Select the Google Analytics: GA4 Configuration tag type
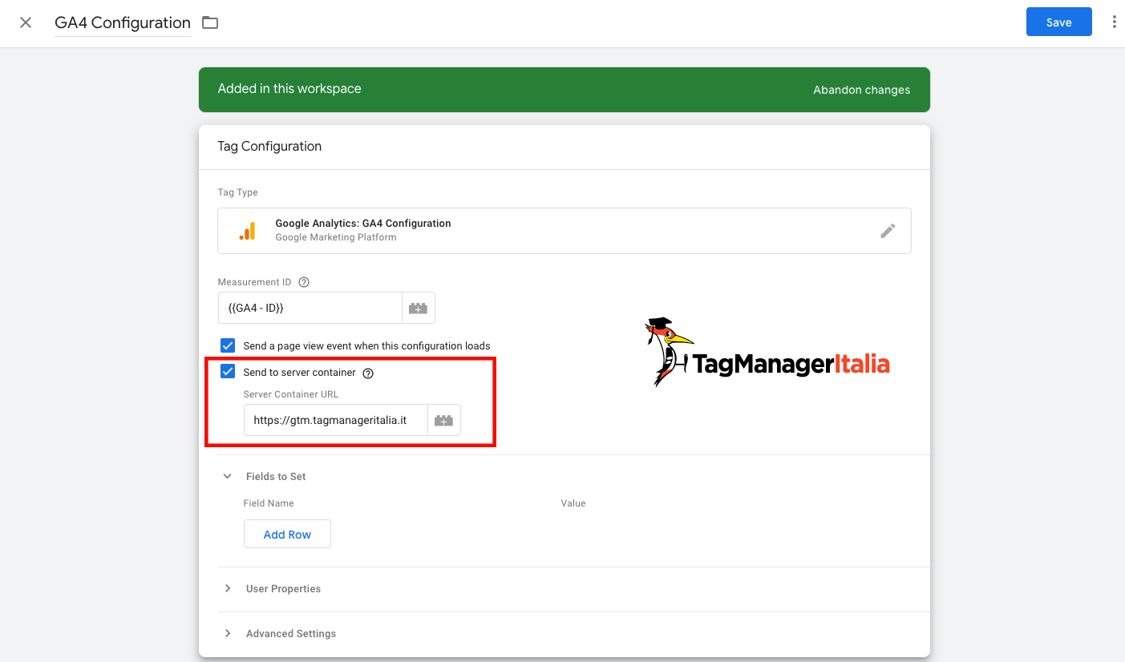This screenshot has height=662, width=1125. tap(565, 231)
